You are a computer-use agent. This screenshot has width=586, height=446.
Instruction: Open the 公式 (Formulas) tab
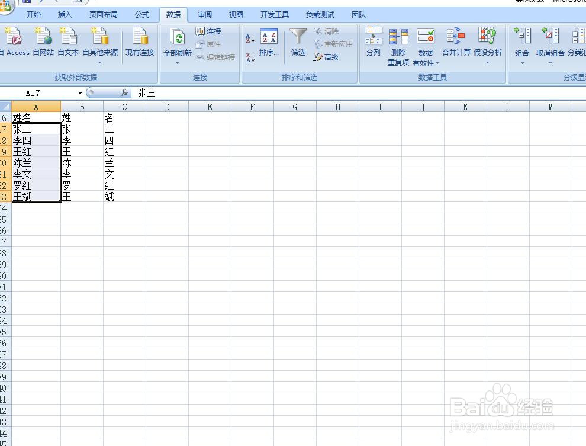click(x=142, y=15)
